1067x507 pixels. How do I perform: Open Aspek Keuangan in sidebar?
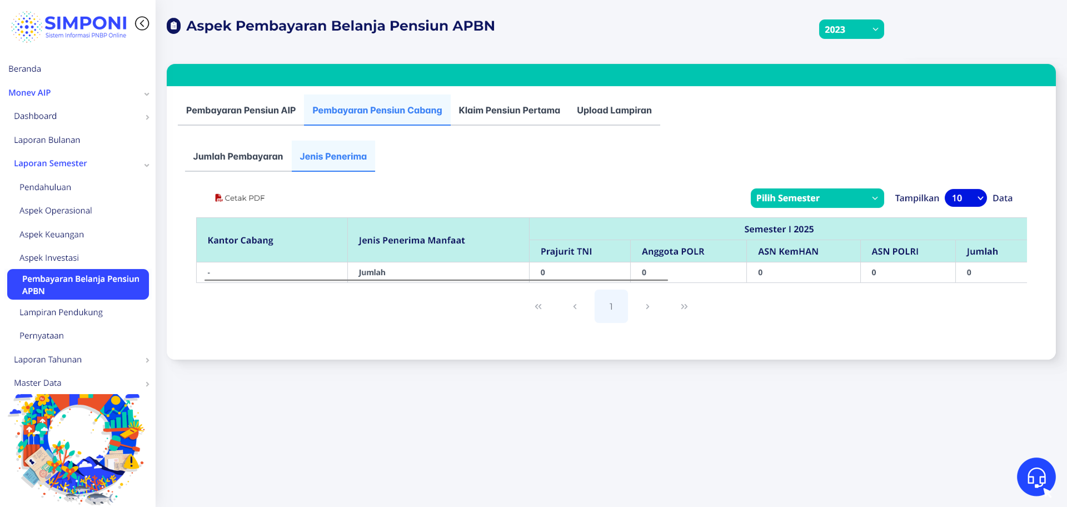pos(52,235)
